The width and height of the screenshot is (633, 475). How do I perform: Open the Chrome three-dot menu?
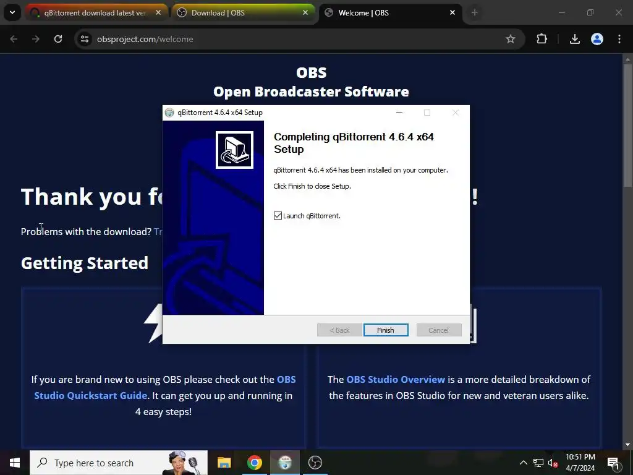(x=619, y=39)
